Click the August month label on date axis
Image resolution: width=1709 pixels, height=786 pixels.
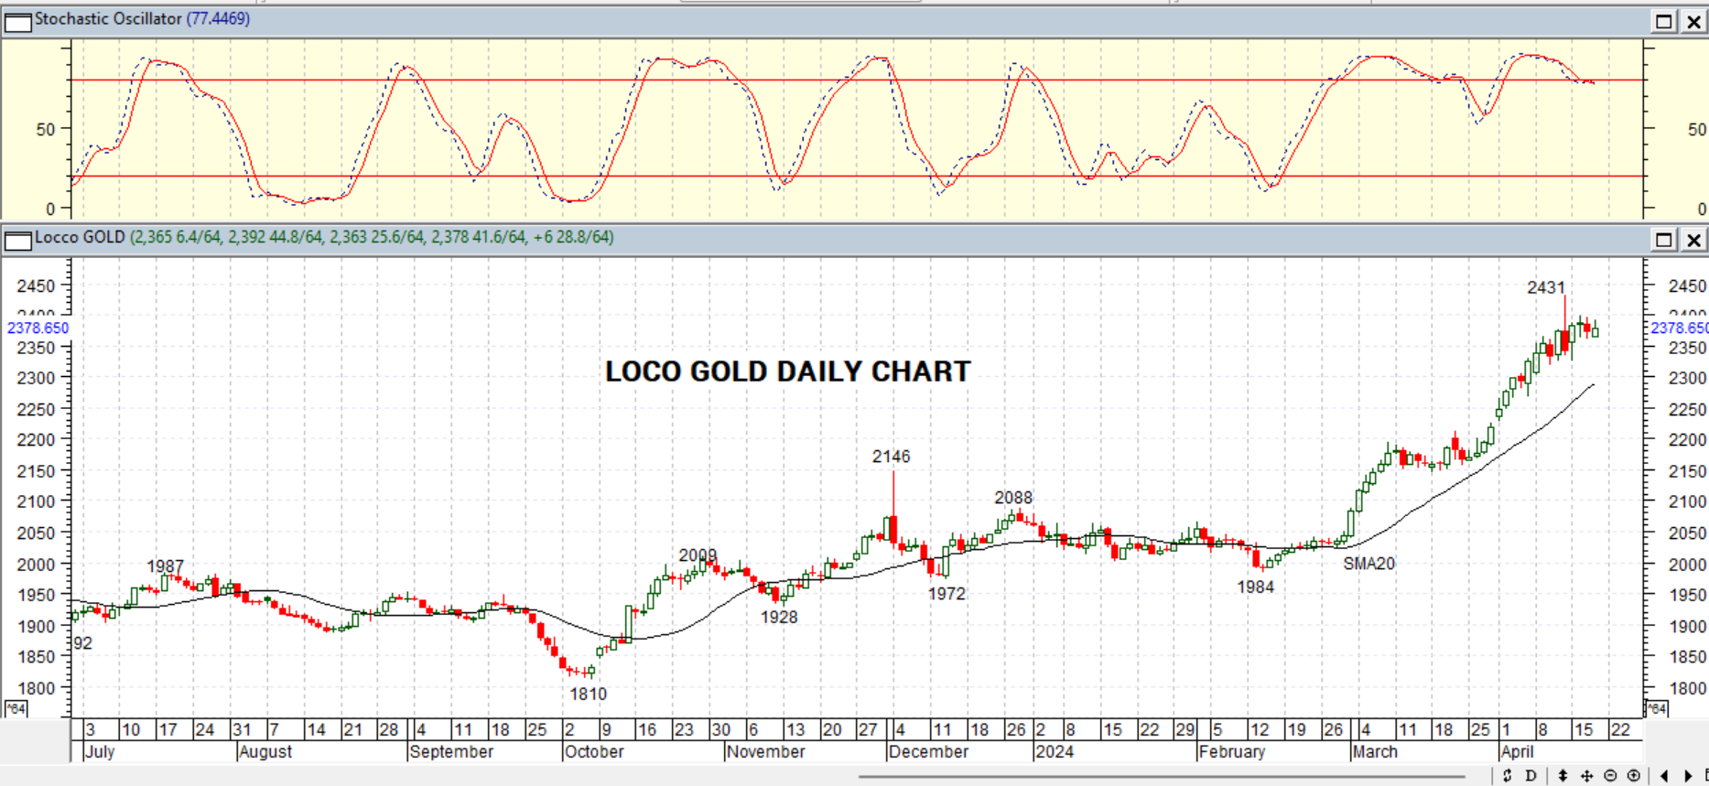pyautogui.click(x=265, y=751)
